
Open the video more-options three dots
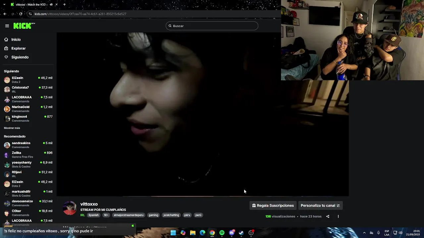pyautogui.click(x=338, y=217)
